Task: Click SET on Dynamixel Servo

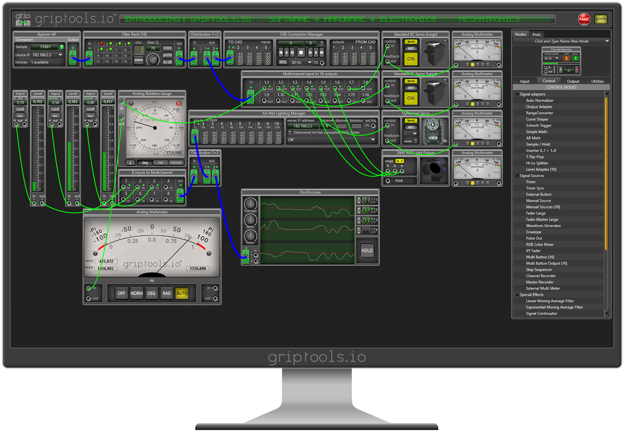Action: tap(411, 127)
